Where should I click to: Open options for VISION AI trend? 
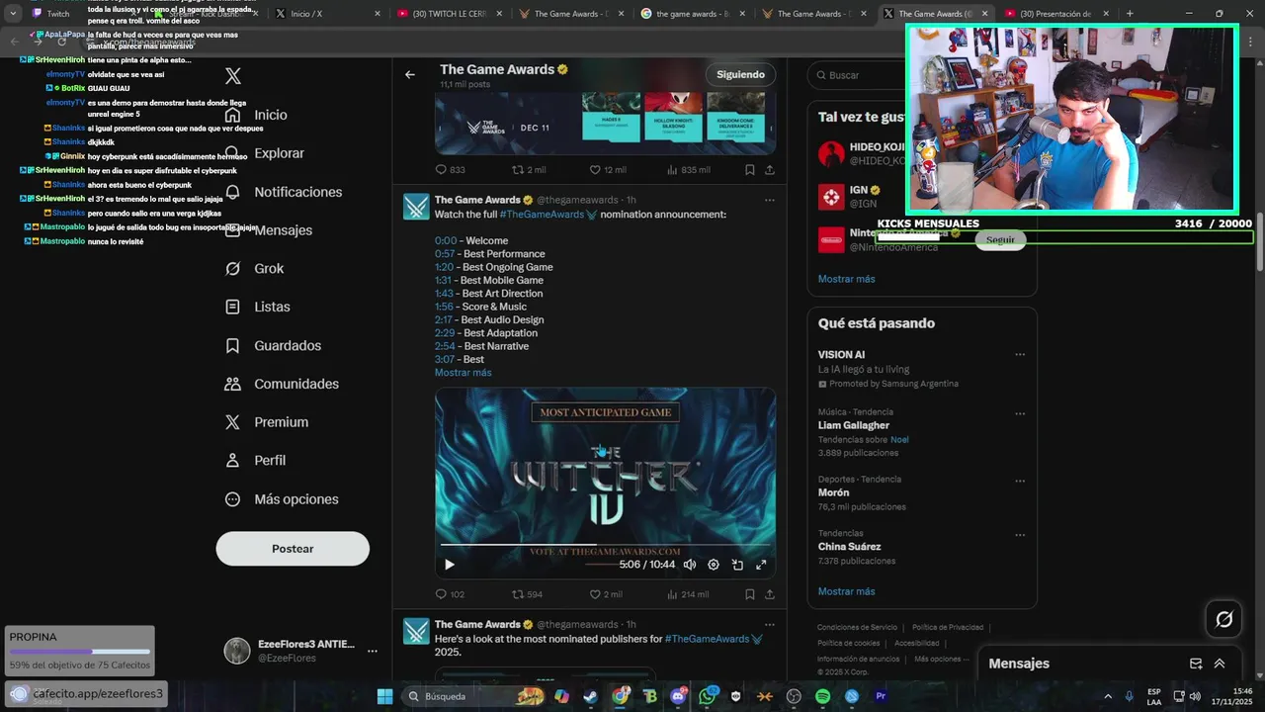tap(1020, 354)
